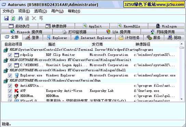186x127 pixels.
Task: Switch to the 启动执行 tab
Action: (19, 26)
